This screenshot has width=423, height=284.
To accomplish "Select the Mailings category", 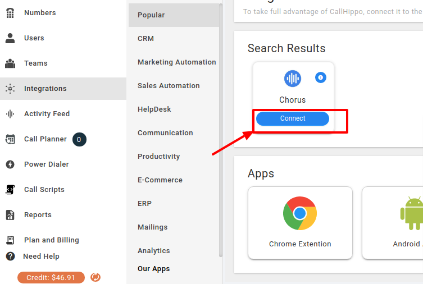I will [152, 227].
